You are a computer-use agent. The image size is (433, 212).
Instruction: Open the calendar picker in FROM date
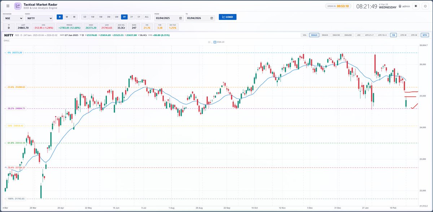pos(180,18)
